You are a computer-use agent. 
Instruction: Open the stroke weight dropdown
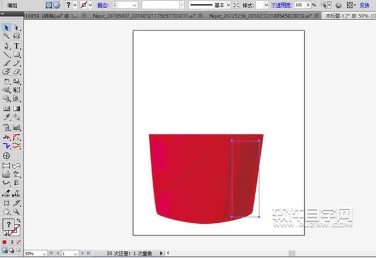(135, 5)
